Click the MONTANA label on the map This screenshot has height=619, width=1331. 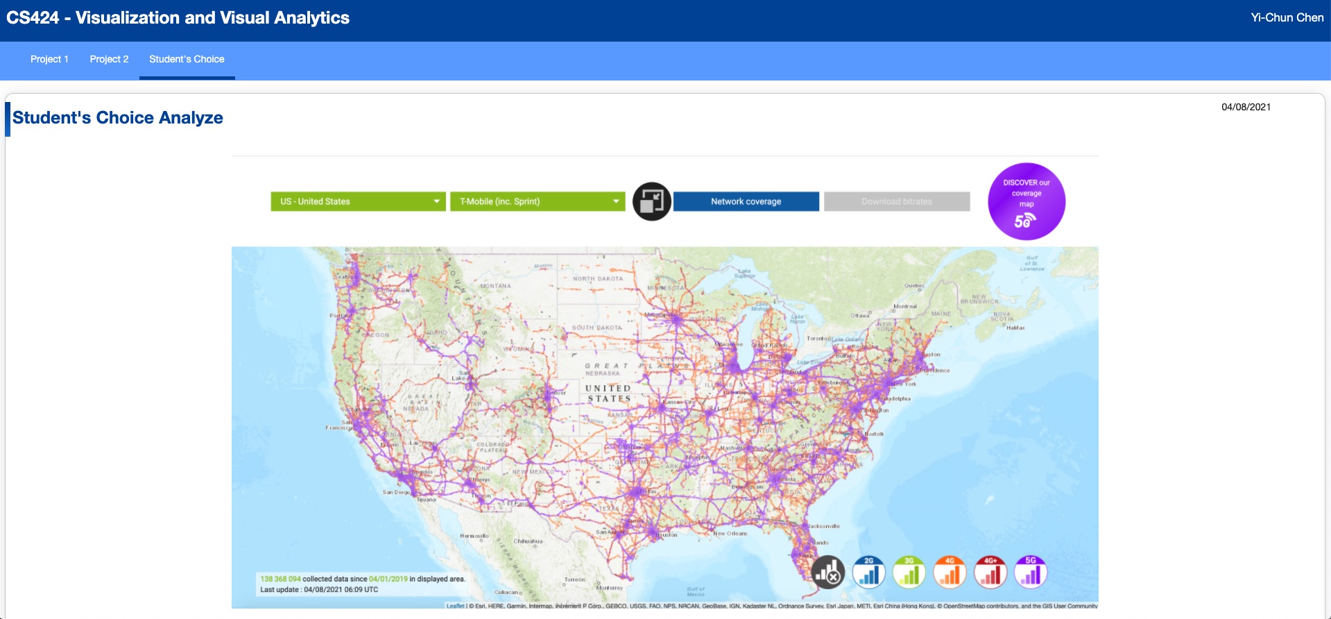tap(495, 286)
